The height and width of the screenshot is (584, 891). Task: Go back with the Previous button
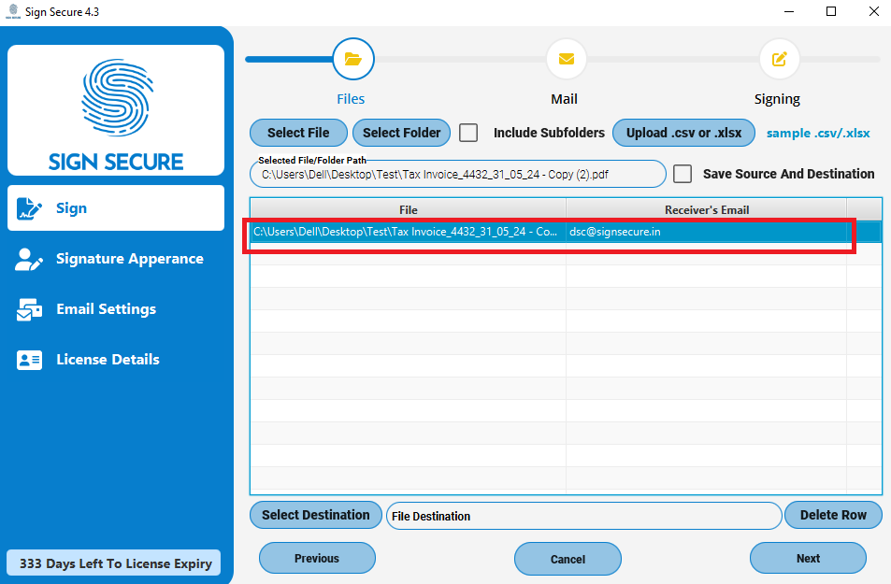317,559
